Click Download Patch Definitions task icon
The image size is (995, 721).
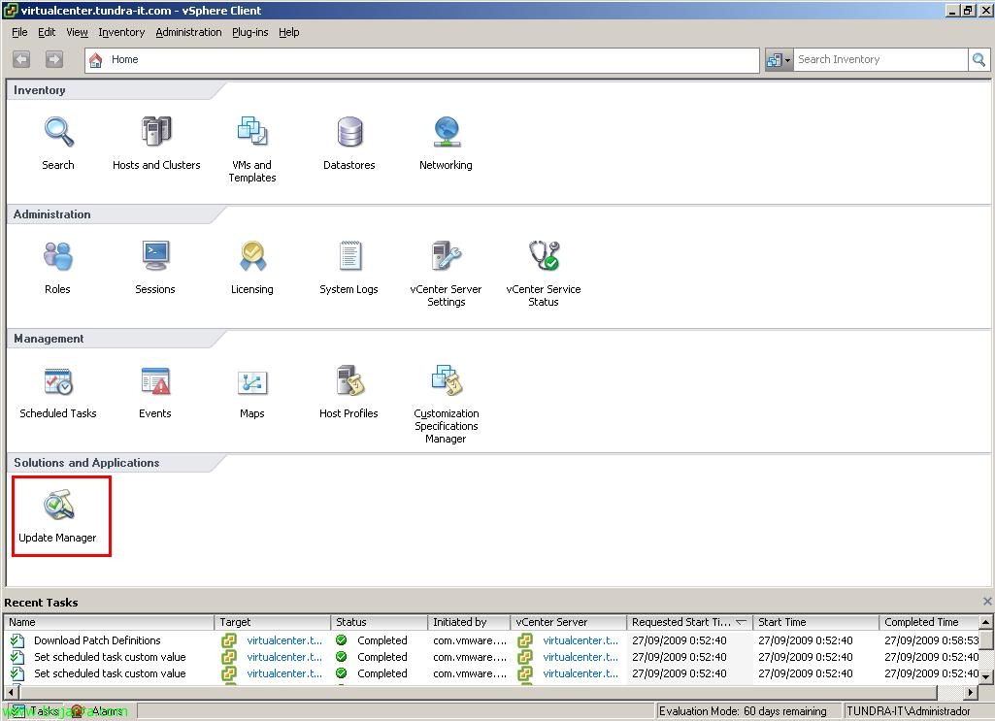pos(17,640)
